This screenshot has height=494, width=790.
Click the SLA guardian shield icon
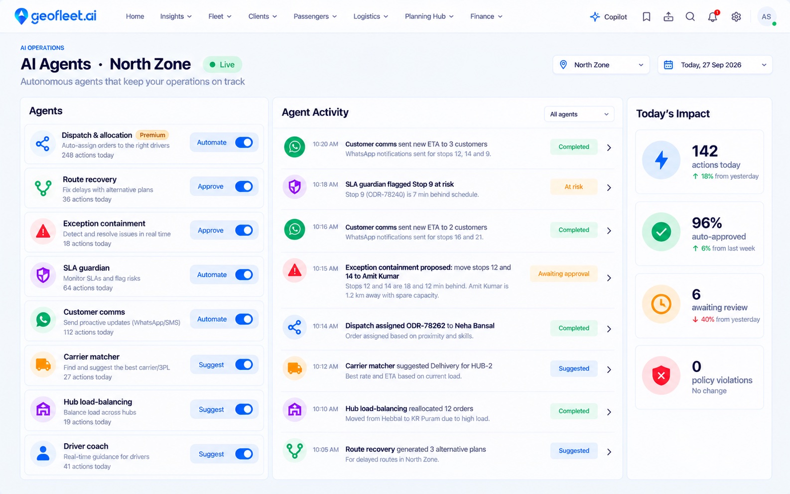[x=43, y=275]
